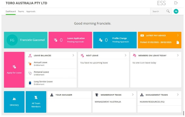Expand the Members On Leave Today chevron
Viewport: 185px width, 117px height.
(x=178, y=55)
